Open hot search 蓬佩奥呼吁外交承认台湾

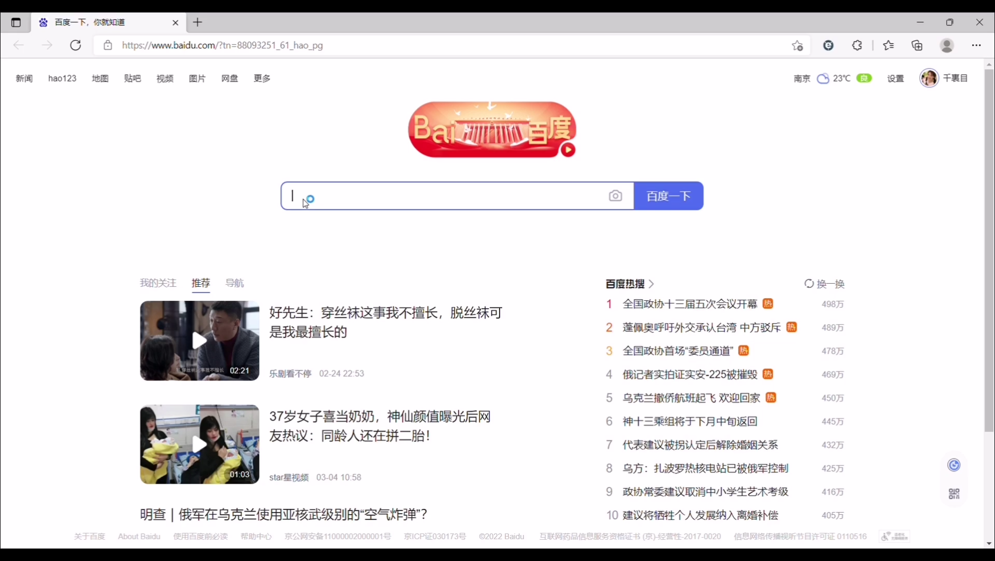tap(702, 328)
